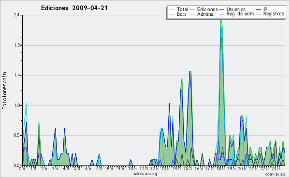The width and height of the screenshot is (290, 178).
Task: Click the '15 h' x-axis label
Action: (187, 168)
